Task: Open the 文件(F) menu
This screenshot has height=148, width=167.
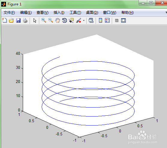Action: pyautogui.click(x=9, y=13)
